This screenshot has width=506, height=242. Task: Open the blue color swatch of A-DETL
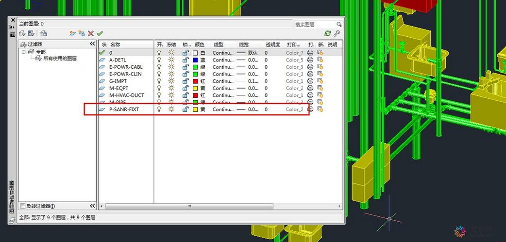(x=195, y=60)
